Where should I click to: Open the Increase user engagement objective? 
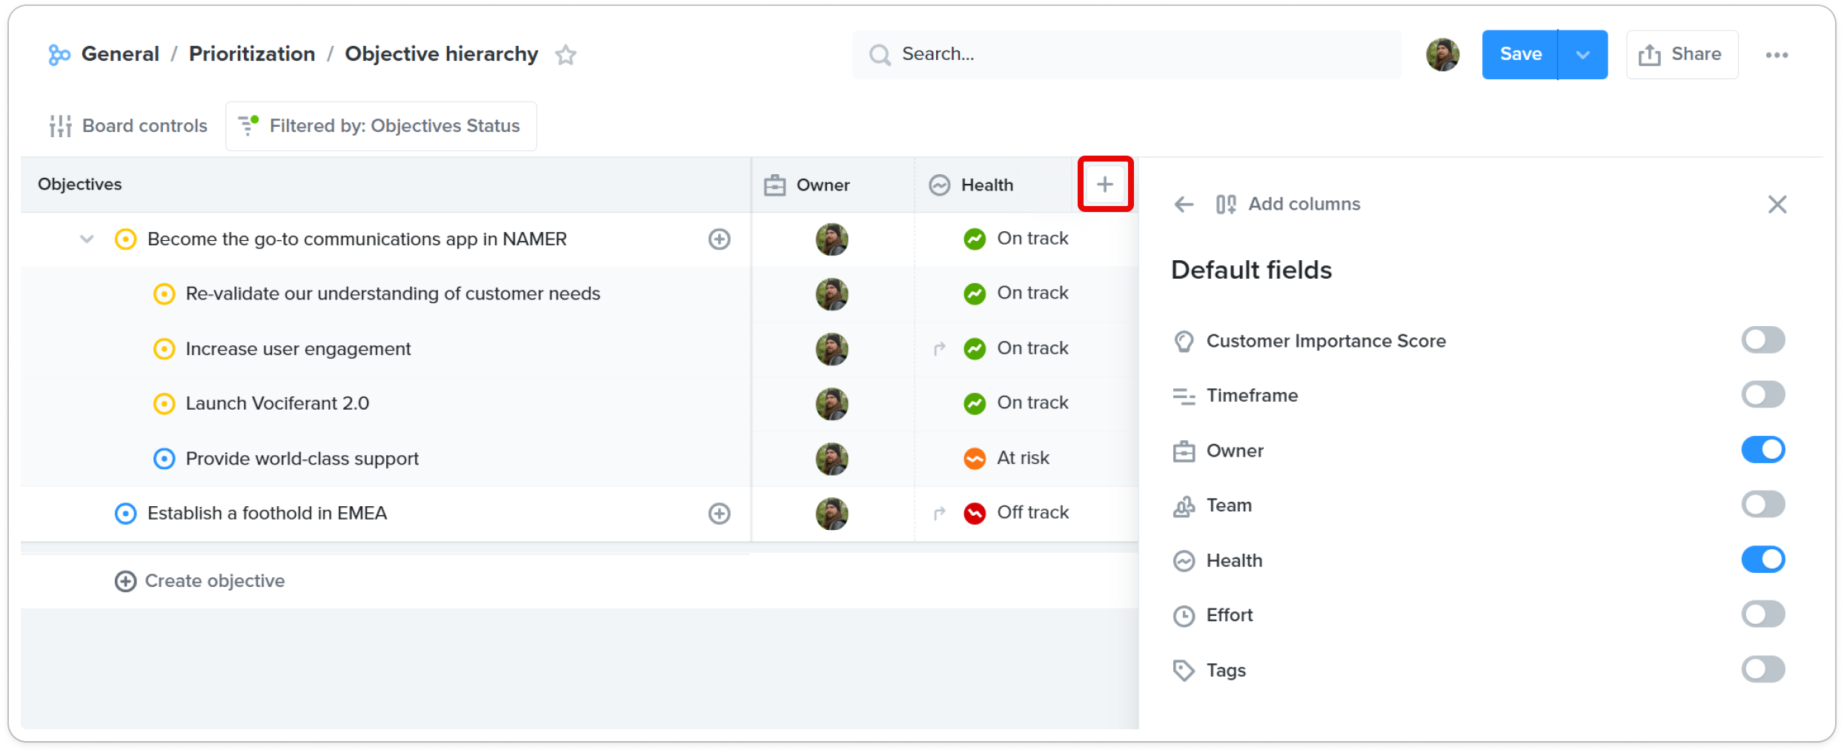298,349
